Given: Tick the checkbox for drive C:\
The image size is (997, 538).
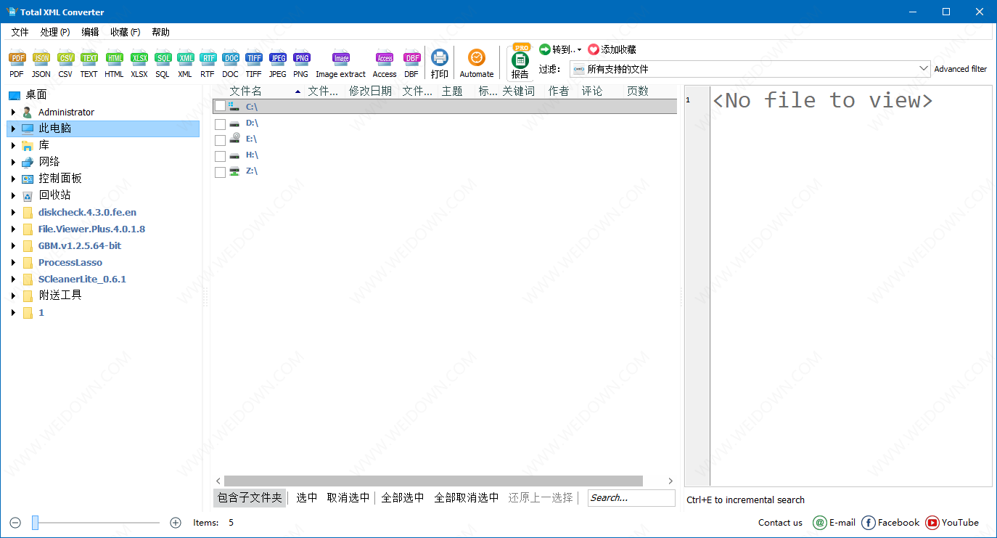Looking at the screenshot, I should pyautogui.click(x=220, y=107).
